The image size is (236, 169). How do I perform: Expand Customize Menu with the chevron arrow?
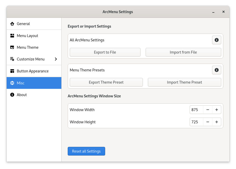point(56,59)
